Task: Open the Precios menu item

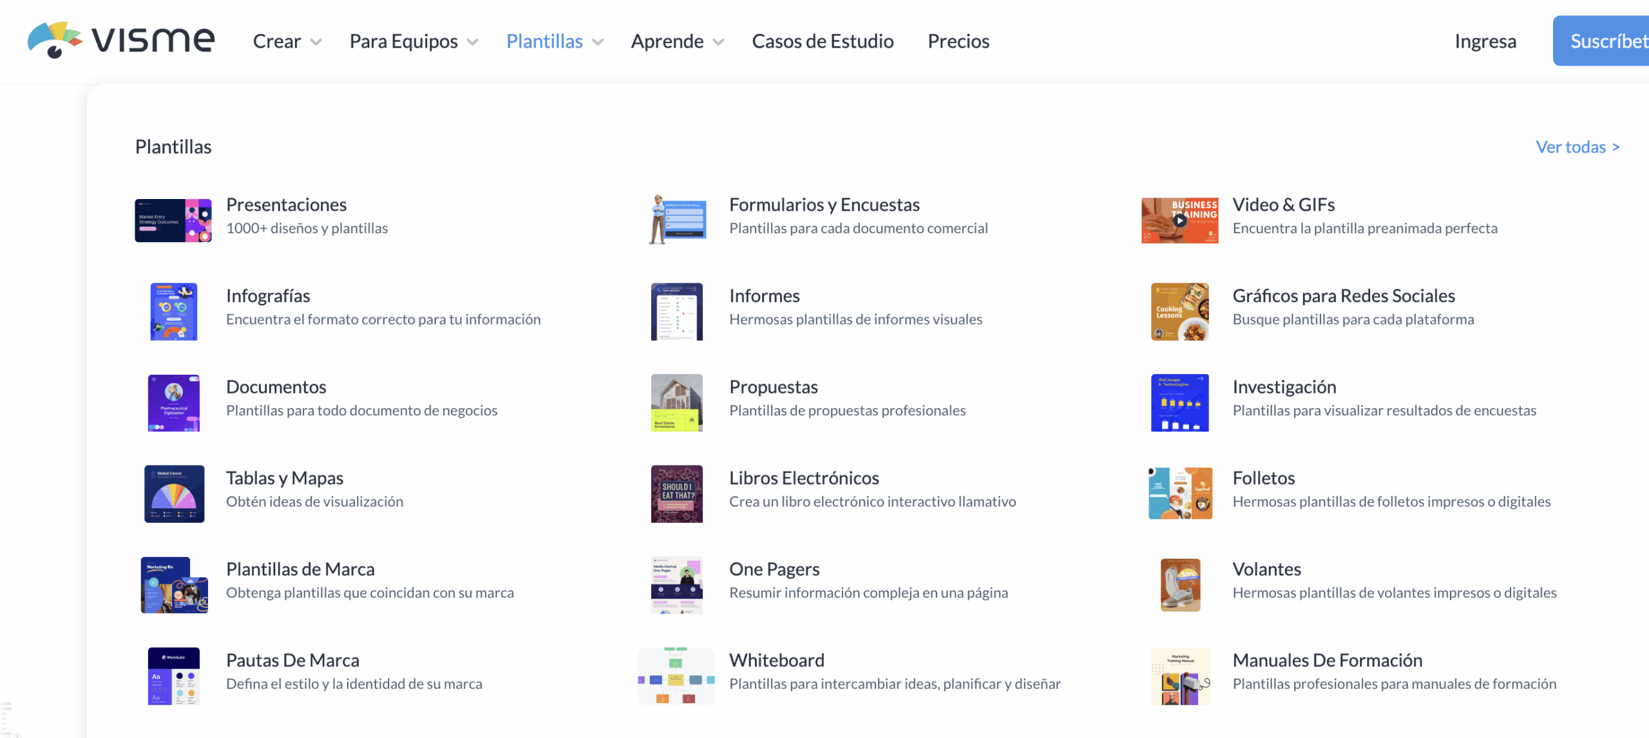Action: 958,41
